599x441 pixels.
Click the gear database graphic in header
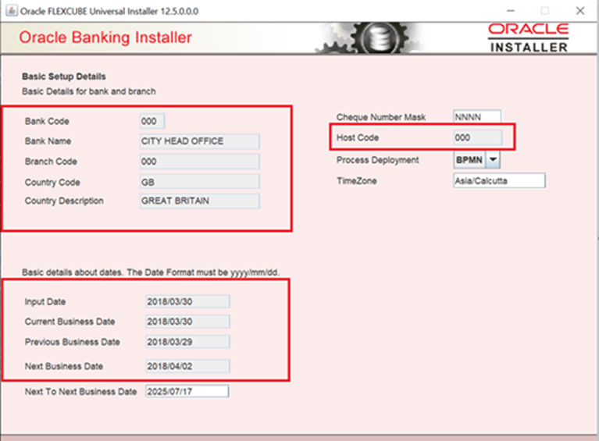[369, 37]
